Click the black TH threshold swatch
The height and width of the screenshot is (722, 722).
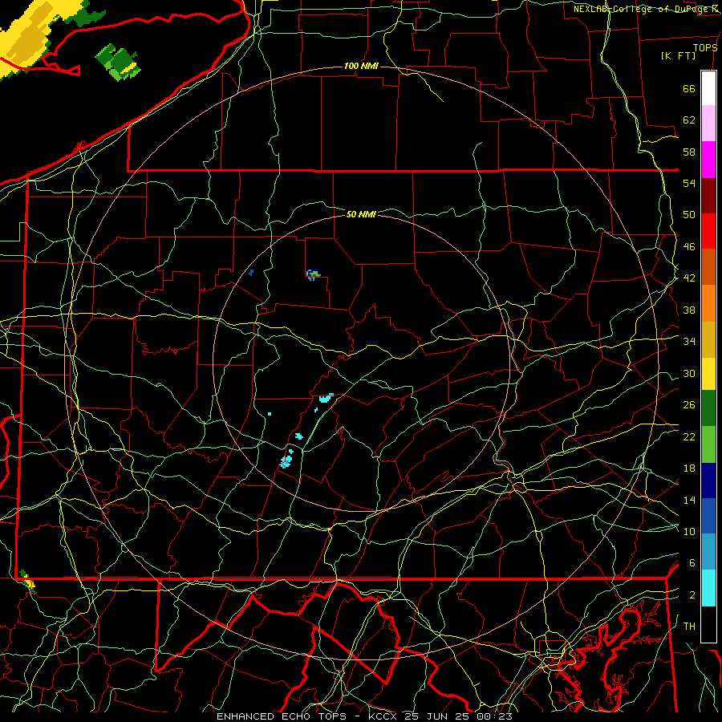(x=708, y=624)
